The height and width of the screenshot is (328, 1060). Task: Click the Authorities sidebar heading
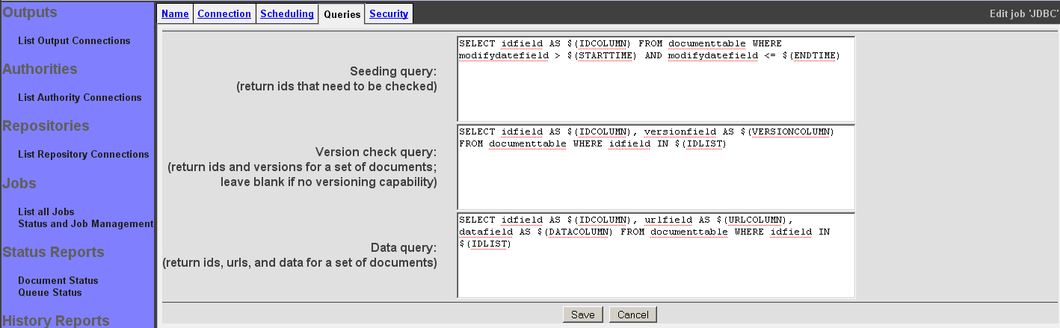point(40,69)
